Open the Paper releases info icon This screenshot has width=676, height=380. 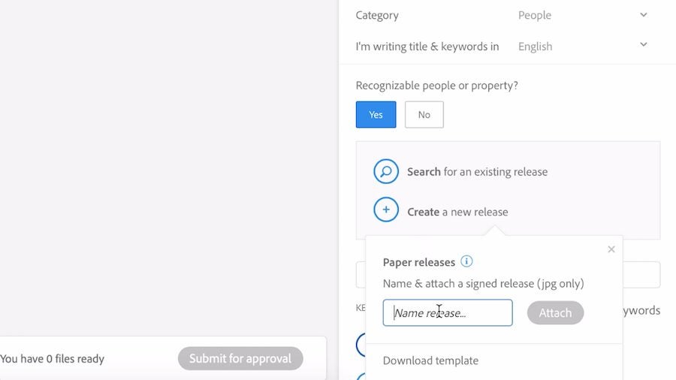pyautogui.click(x=466, y=261)
